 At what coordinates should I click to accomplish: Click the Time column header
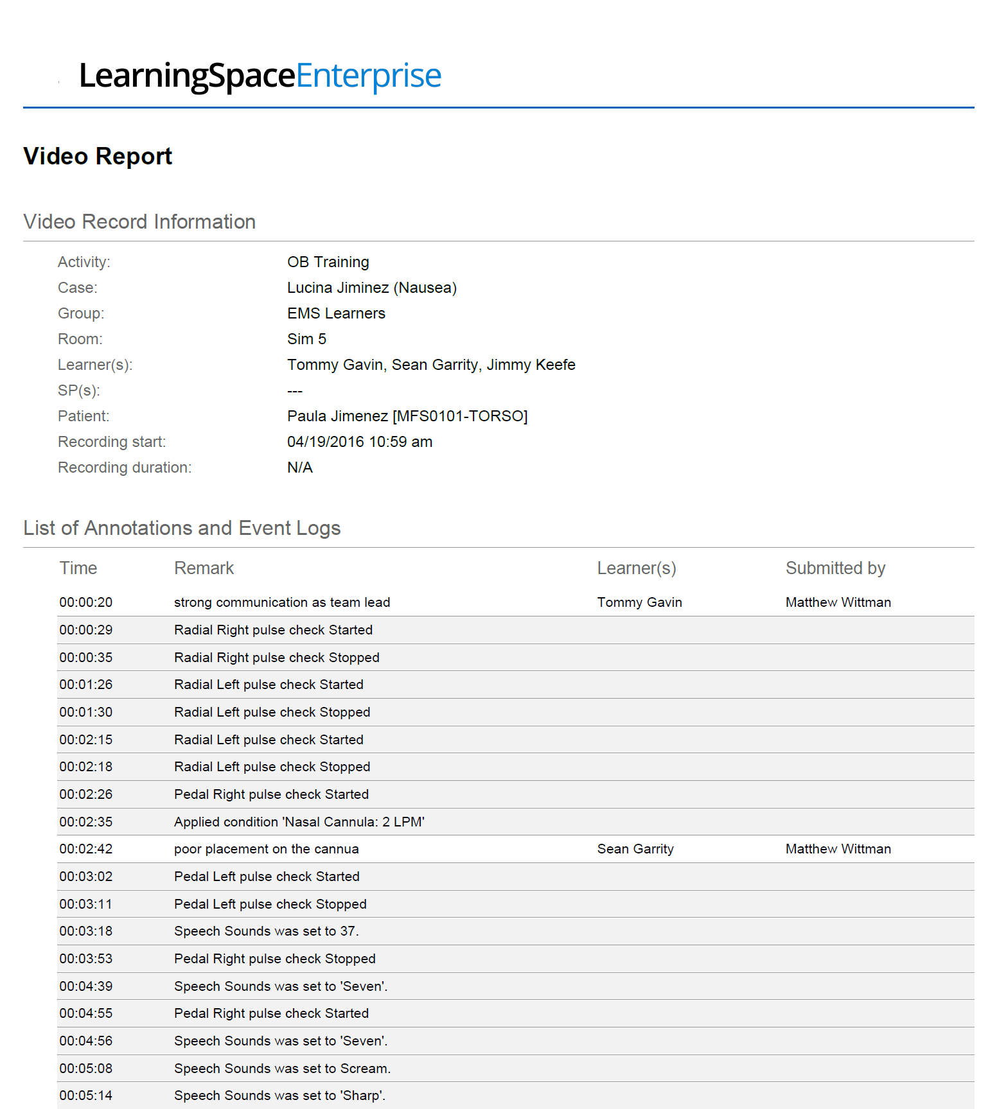[x=78, y=568]
